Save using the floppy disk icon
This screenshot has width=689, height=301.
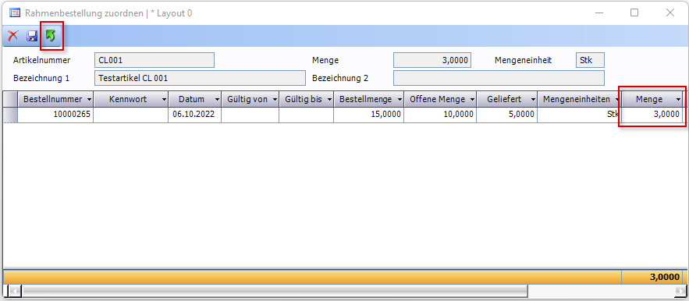32,36
